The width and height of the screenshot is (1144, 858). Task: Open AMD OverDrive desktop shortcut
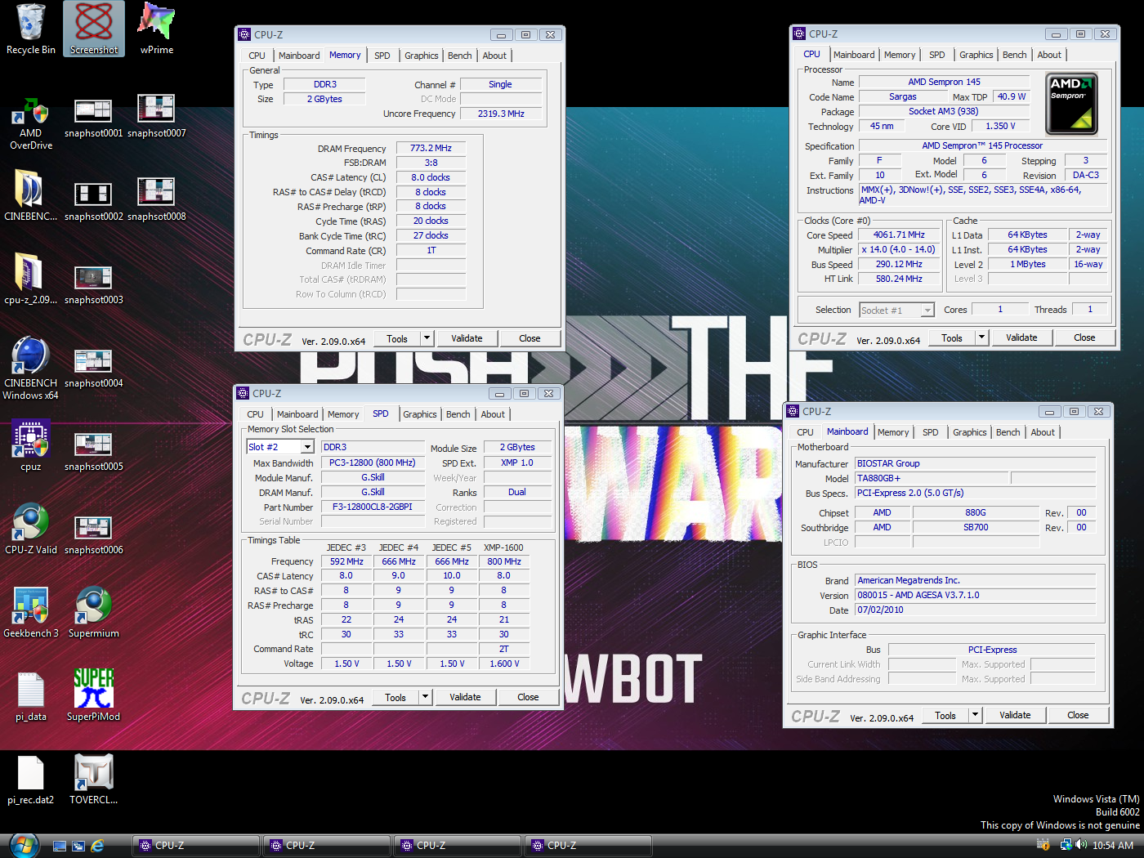point(31,124)
